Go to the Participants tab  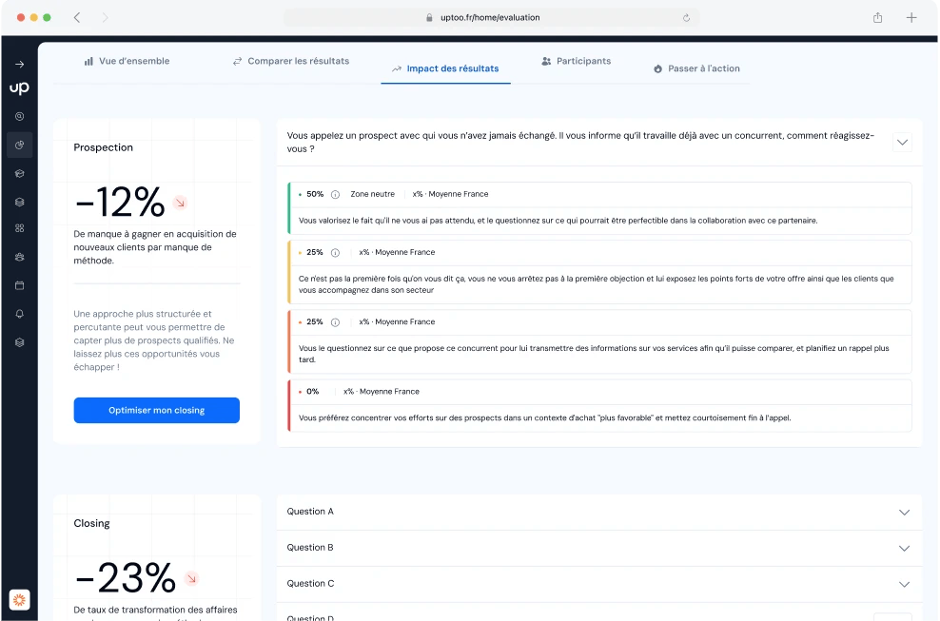click(577, 61)
